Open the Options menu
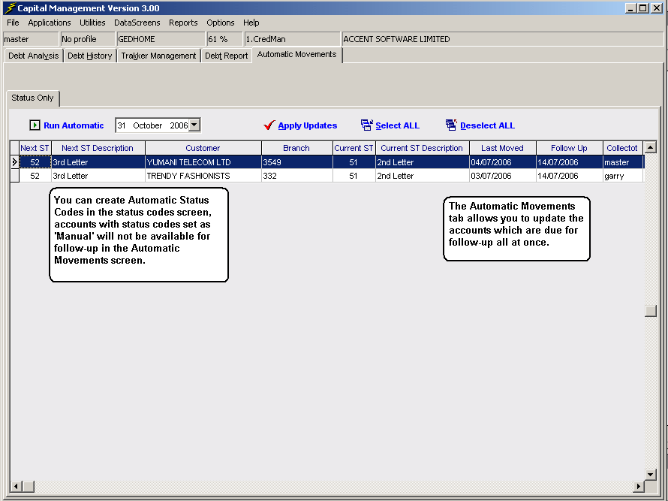The height and width of the screenshot is (501, 668). [220, 23]
